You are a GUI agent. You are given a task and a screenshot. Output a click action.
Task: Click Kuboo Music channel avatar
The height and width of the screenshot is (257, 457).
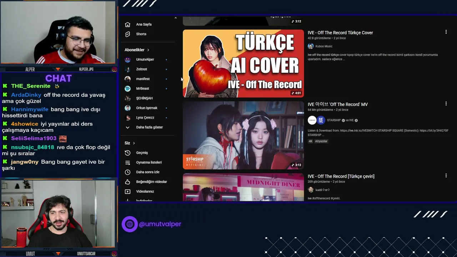311,46
